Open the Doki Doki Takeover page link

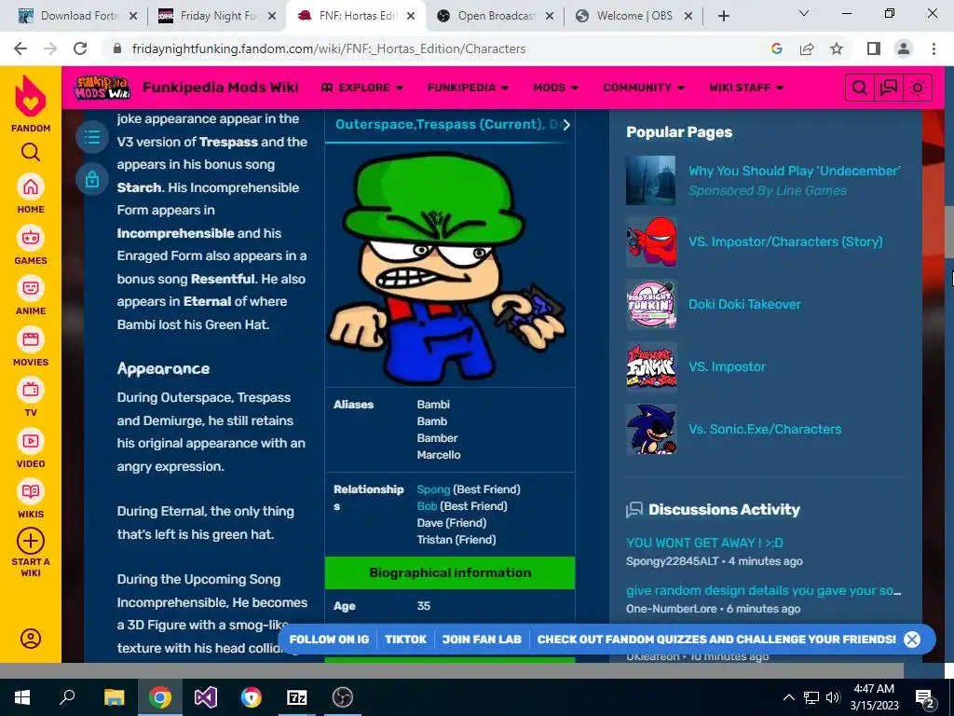(744, 305)
